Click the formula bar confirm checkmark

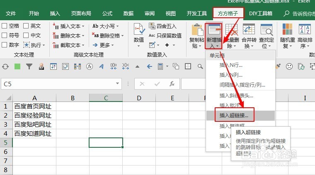[x=157, y=84]
